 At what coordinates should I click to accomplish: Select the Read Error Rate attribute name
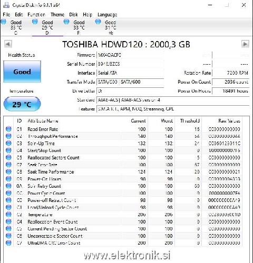point(43,129)
